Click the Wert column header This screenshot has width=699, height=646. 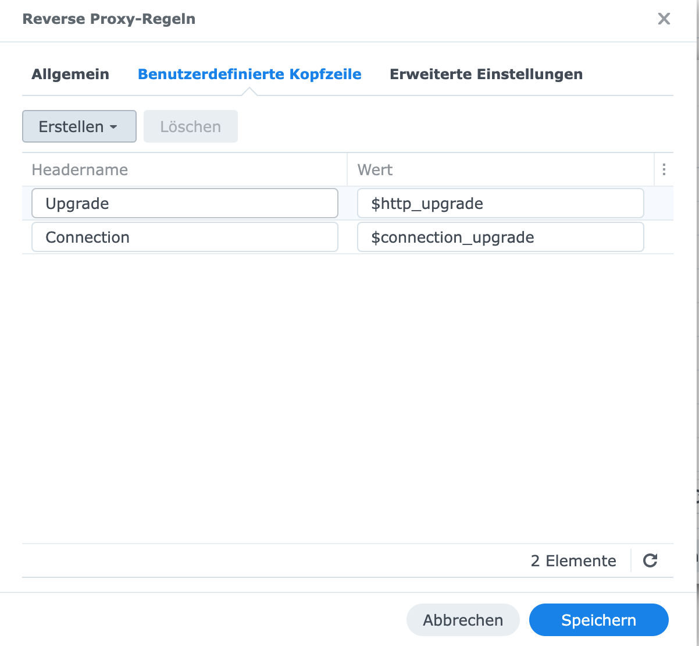coord(375,170)
